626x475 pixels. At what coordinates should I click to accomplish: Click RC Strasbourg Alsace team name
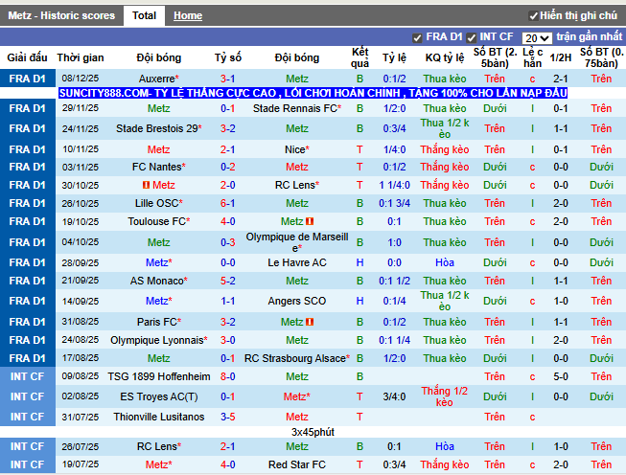[297, 358]
